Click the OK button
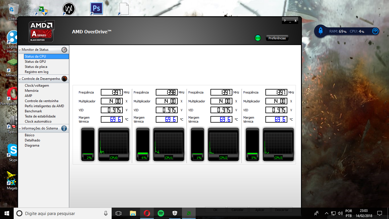 pos(215,210)
